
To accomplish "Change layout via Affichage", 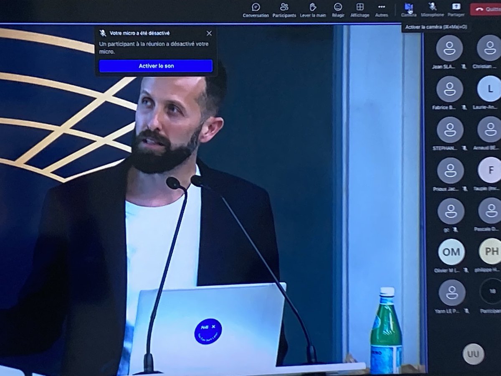I will click(359, 10).
